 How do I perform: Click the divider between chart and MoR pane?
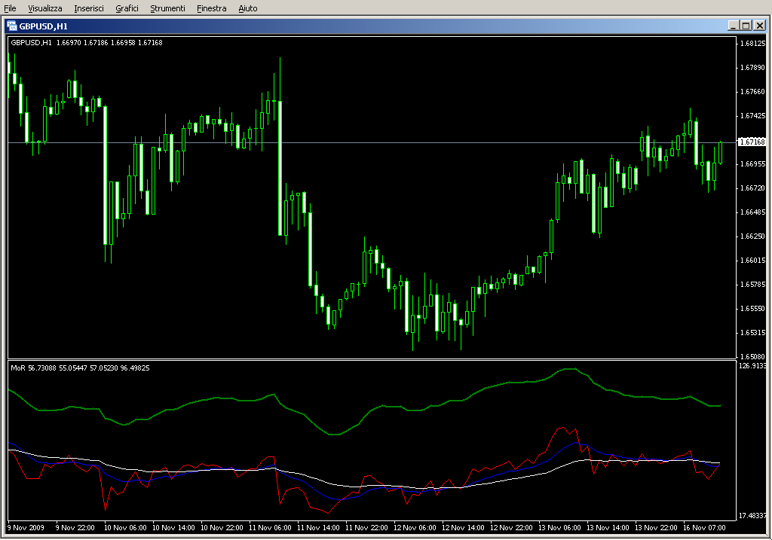[369, 359]
